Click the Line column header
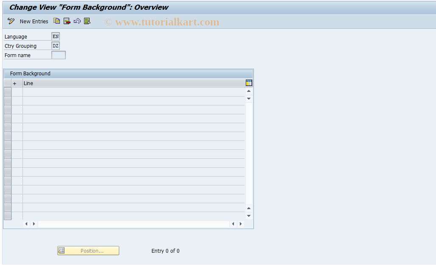This screenshot has width=436, height=265. point(134,83)
